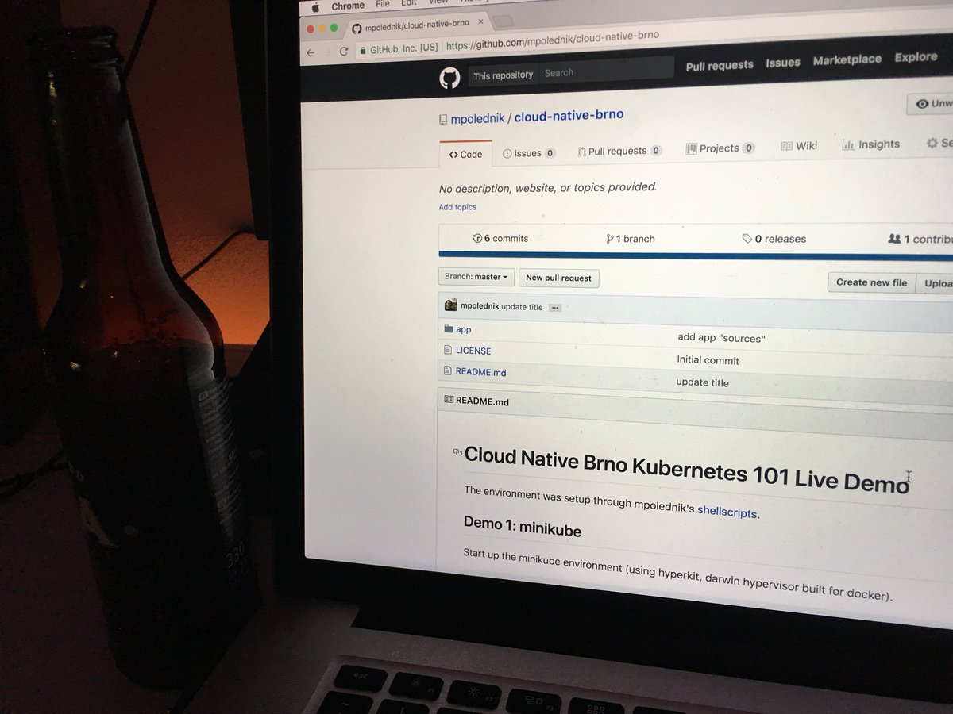Click the README.md header book icon
Viewport: 953px width, 714px height.
click(449, 400)
